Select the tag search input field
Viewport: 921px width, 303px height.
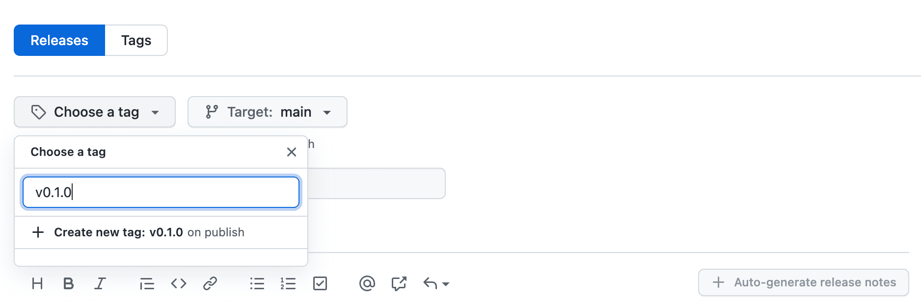[161, 192]
